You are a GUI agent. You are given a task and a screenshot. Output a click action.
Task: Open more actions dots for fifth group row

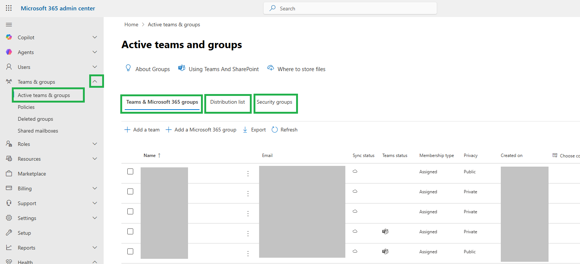coord(248,253)
